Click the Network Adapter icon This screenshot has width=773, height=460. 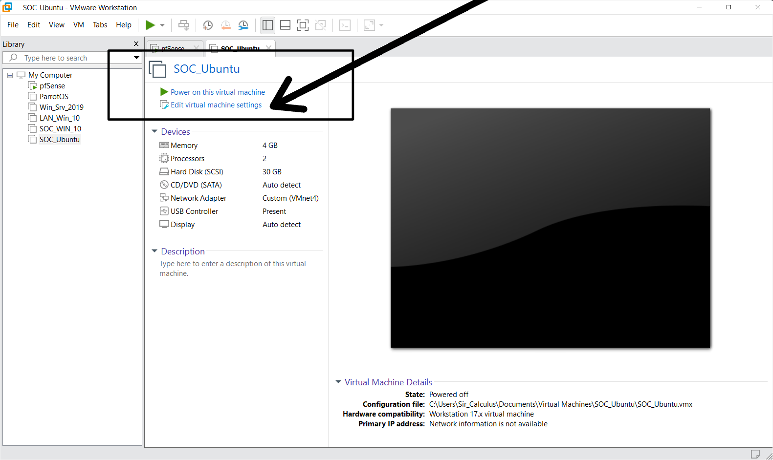coord(164,198)
